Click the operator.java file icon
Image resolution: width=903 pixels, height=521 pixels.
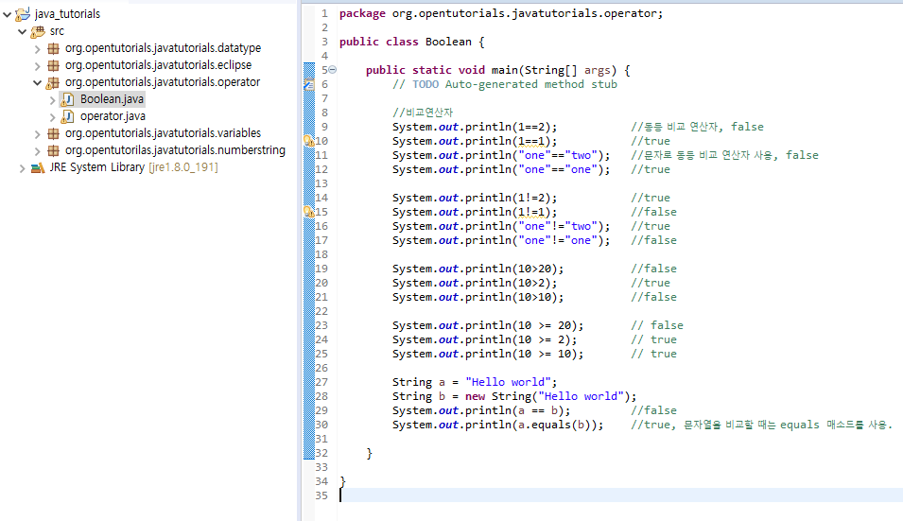68,116
